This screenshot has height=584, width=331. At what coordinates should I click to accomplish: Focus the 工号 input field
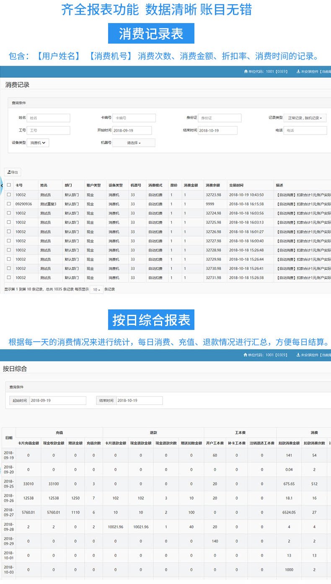pyautogui.click(x=49, y=130)
